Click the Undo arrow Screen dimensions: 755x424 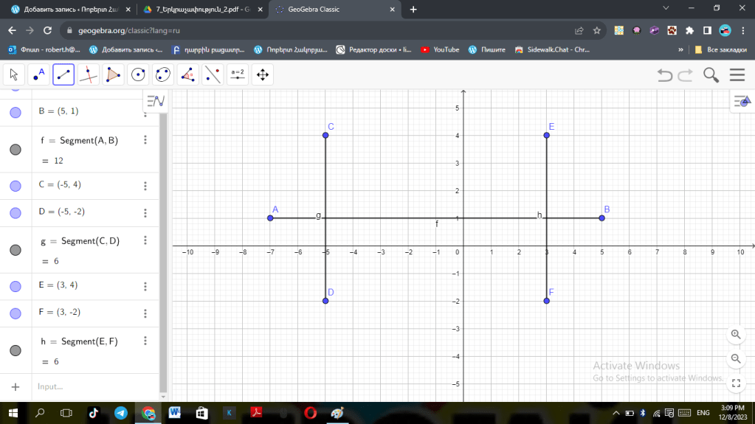(664, 75)
